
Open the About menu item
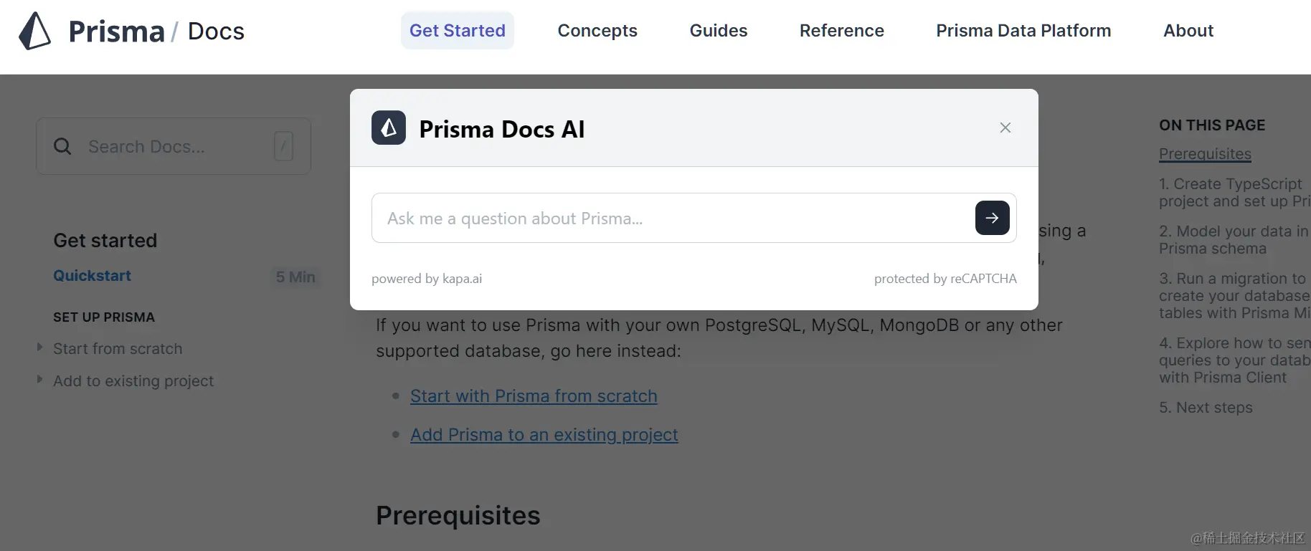(1188, 31)
